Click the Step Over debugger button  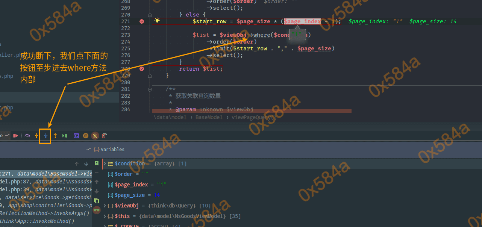27,136
